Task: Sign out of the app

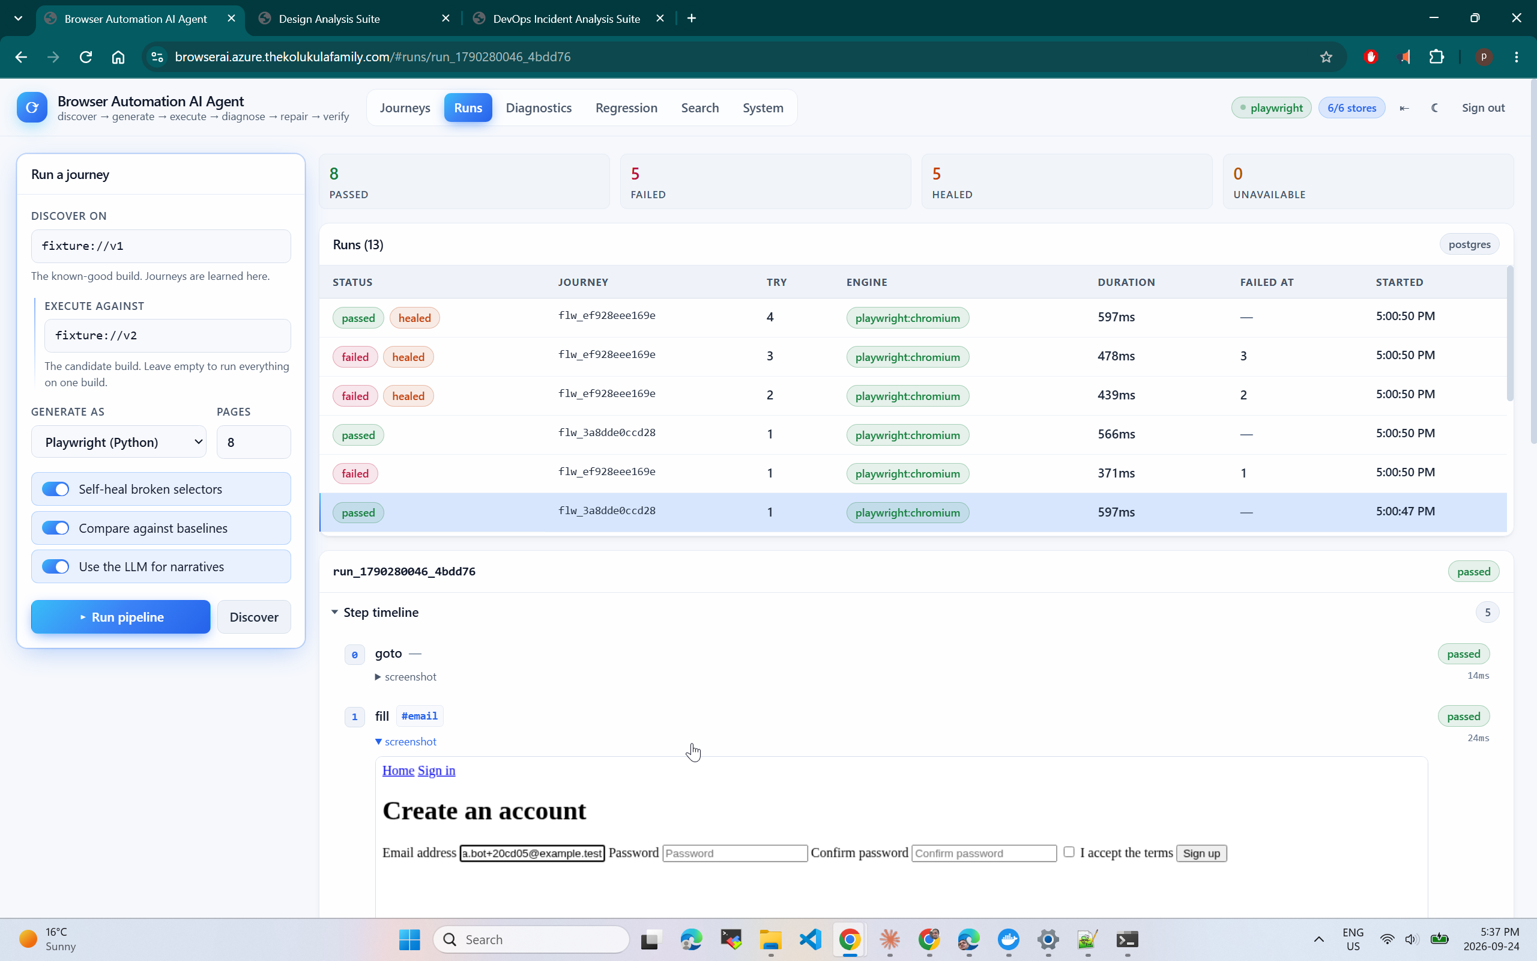Action: [x=1483, y=108]
